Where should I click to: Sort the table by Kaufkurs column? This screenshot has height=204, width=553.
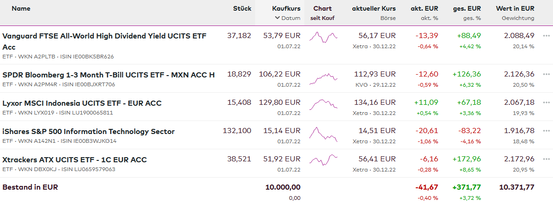(x=286, y=8)
